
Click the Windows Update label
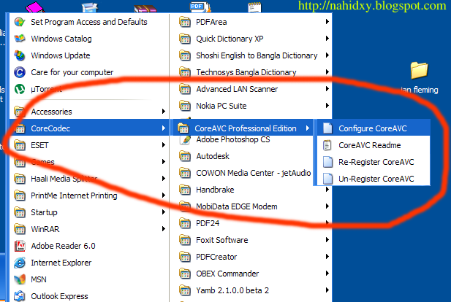[x=61, y=55]
